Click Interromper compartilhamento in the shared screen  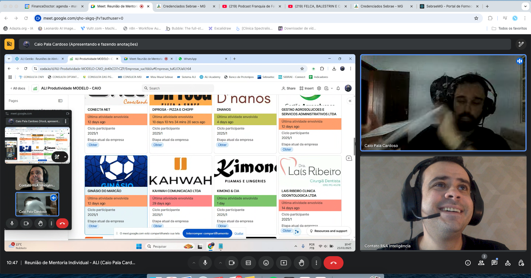pos(207,234)
